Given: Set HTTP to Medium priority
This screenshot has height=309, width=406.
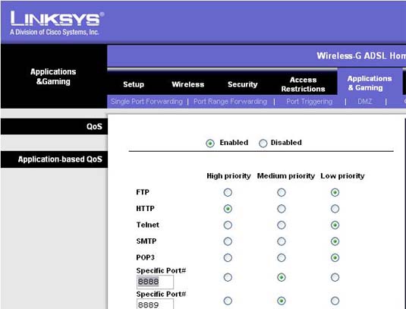Looking at the screenshot, I should tap(282, 209).
